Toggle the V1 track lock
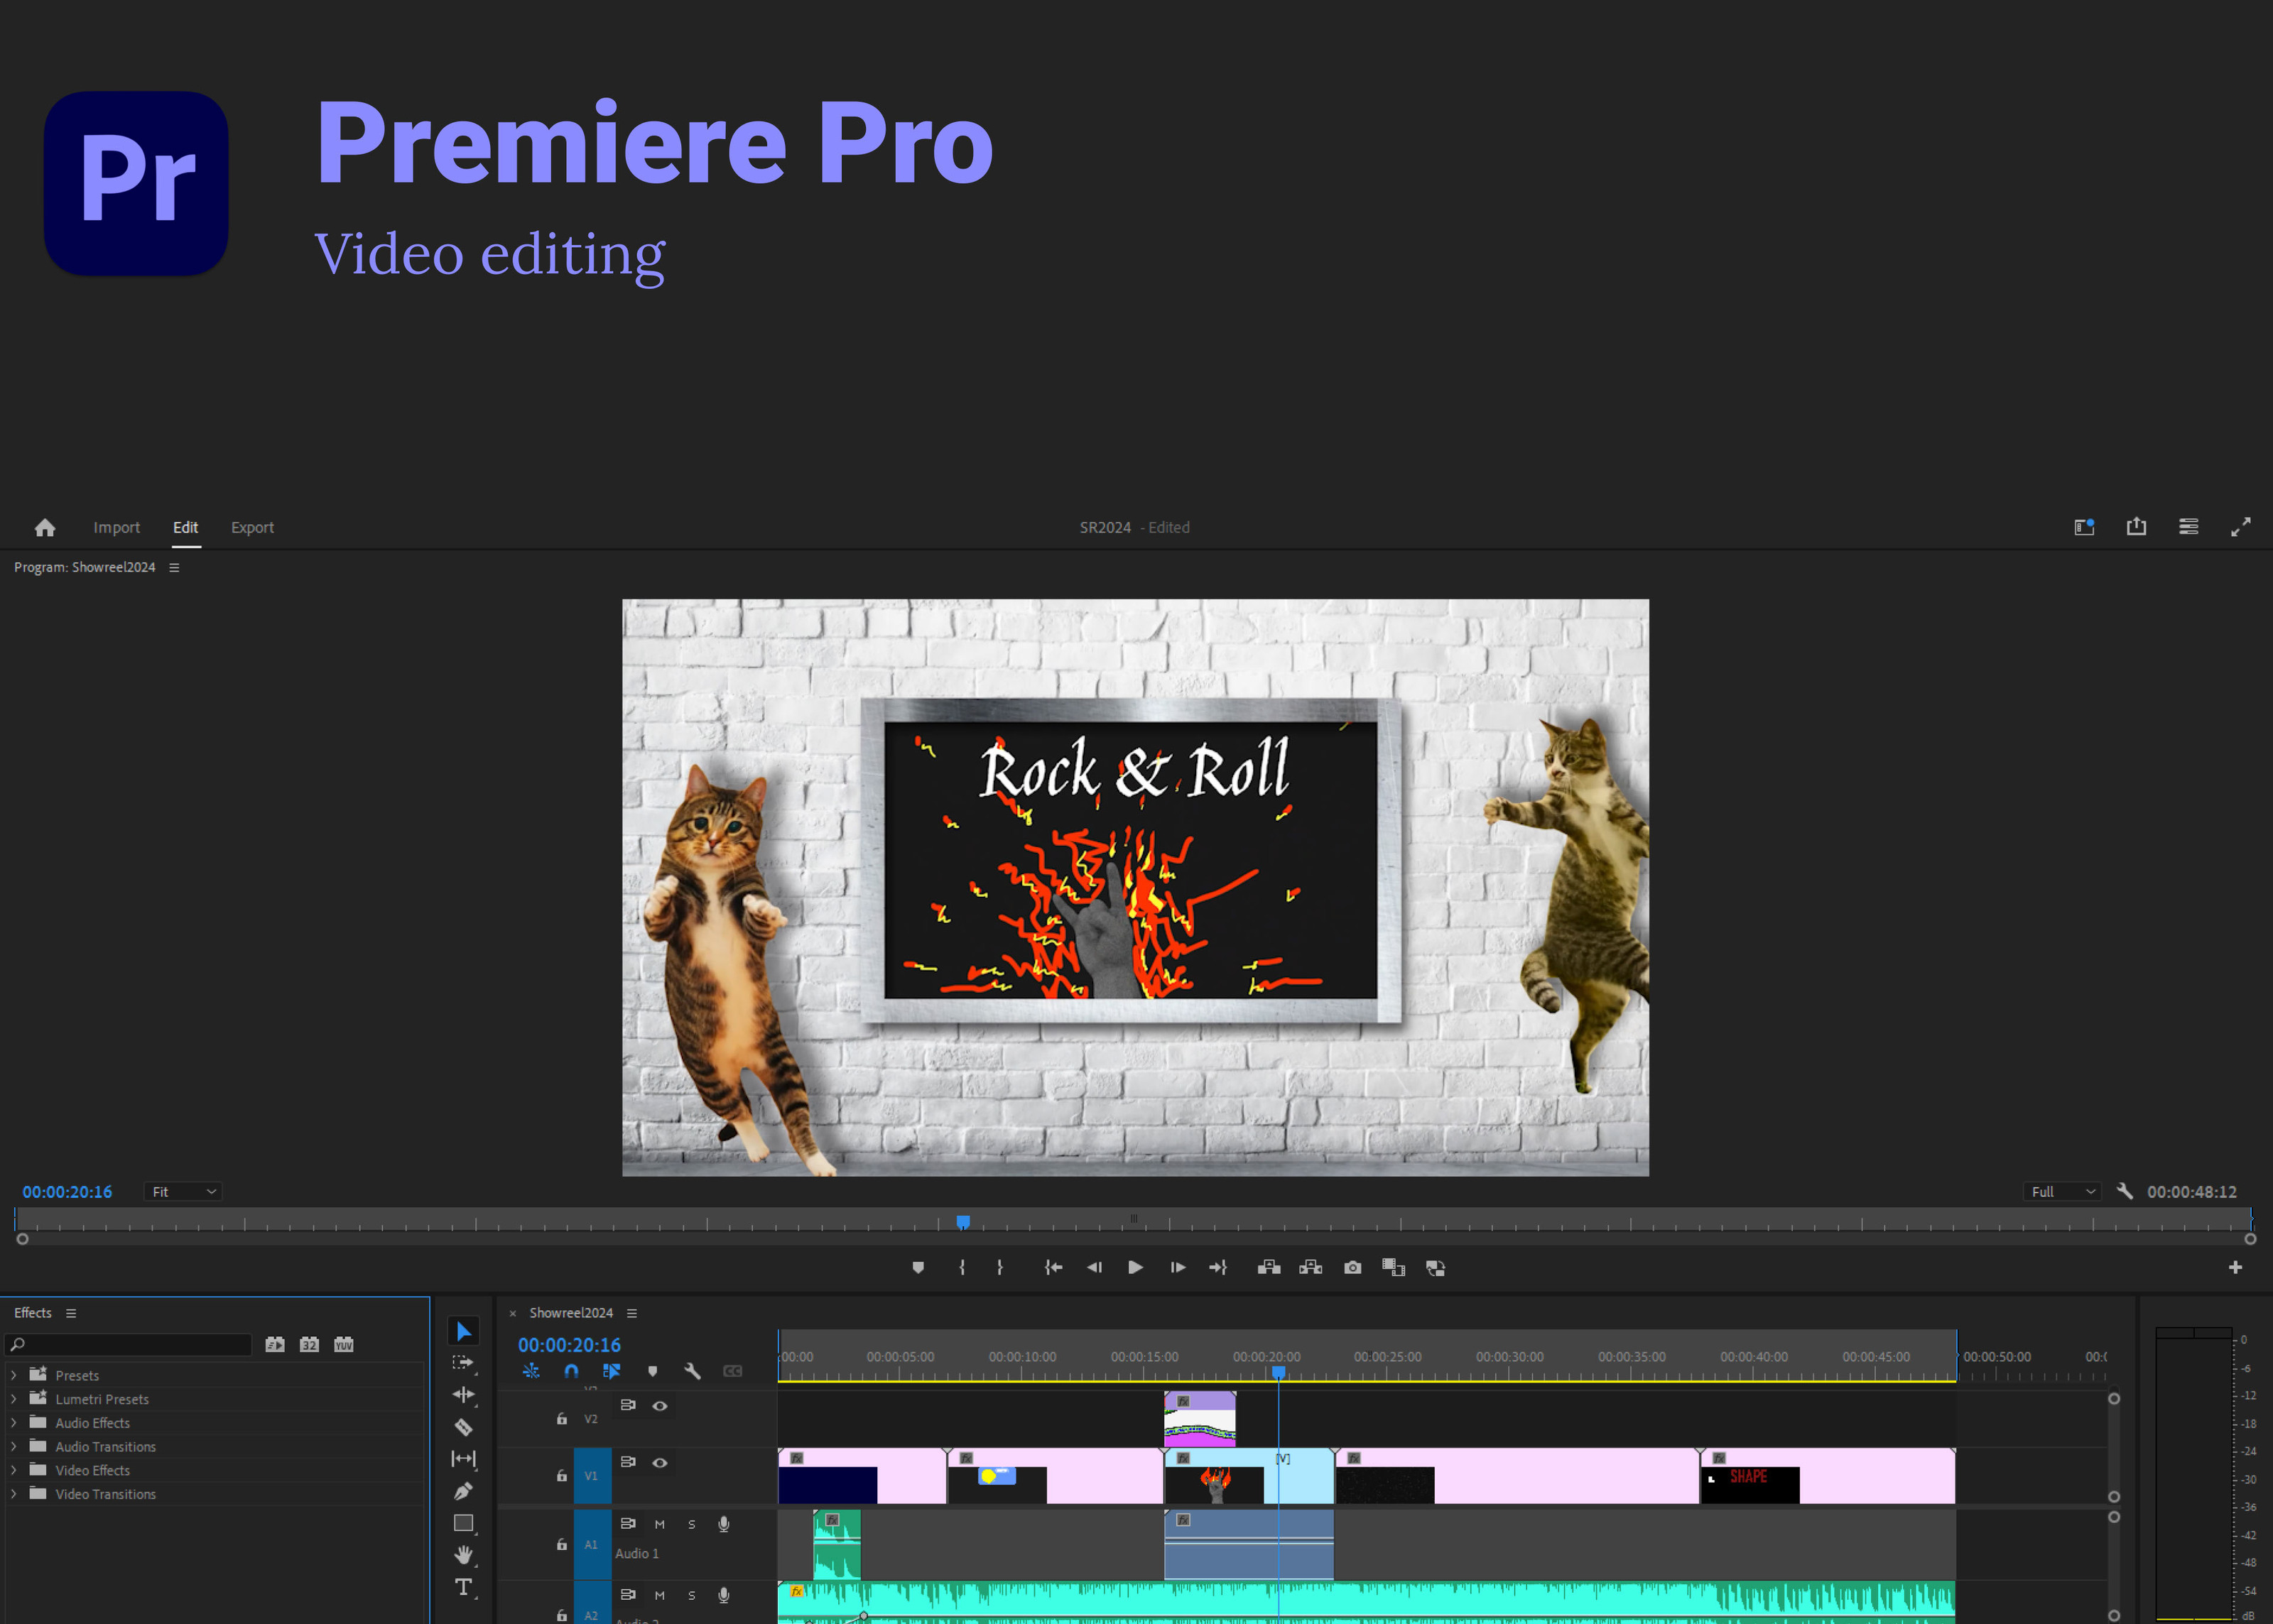This screenshot has width=2273, height=1624. coord(562,1476)
